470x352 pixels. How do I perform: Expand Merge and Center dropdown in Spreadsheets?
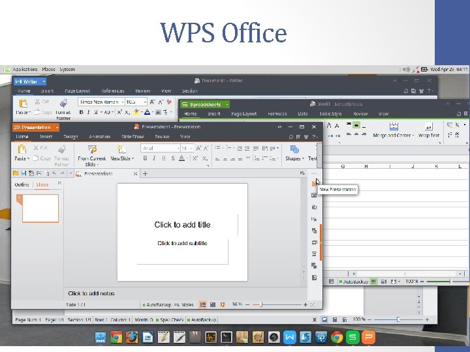(413, 136)
